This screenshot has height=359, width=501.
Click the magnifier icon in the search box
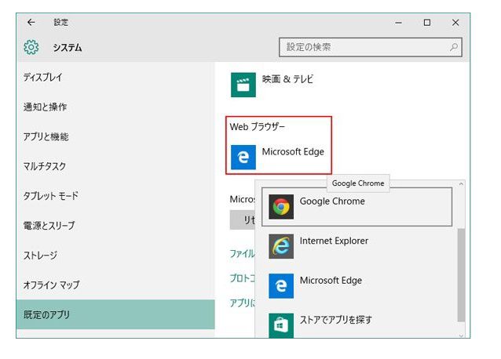[454, 47]
